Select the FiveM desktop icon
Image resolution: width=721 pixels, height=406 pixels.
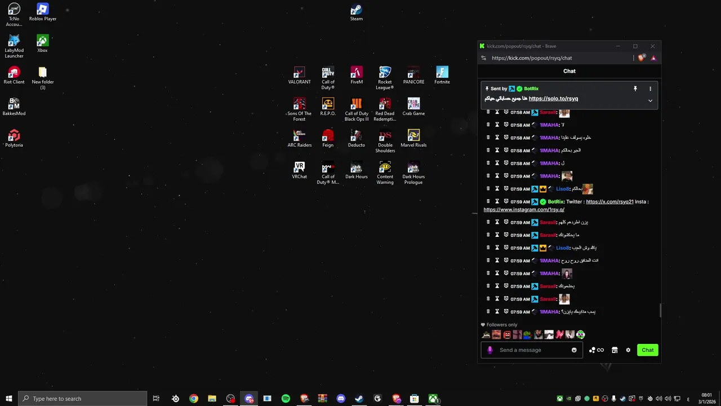[x=357, y=76]
